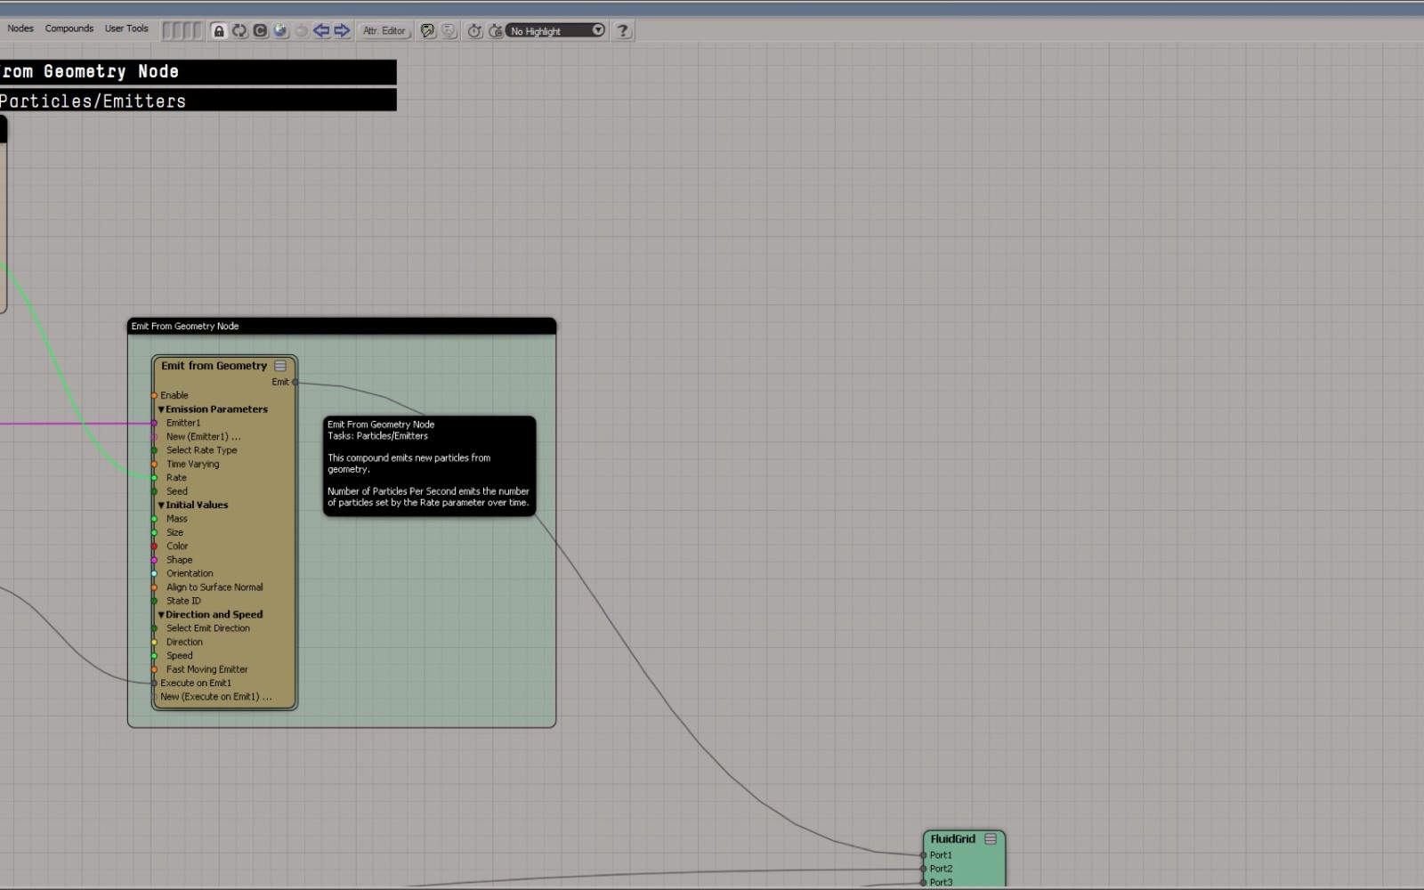The image size is (1424, 890).
Task: Click FluidGrid Port3
Action: 923,883
